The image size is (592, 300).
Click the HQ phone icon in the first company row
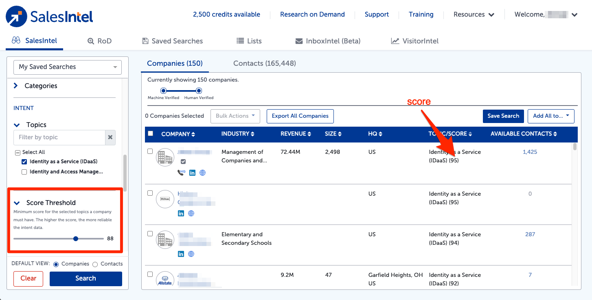pos(182,173)
